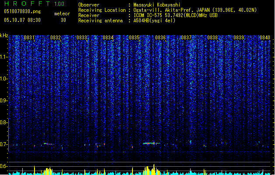This screenshot has width=275, height=175.
Task: Click the meteor echo streak near 0832
Action: 49,144
